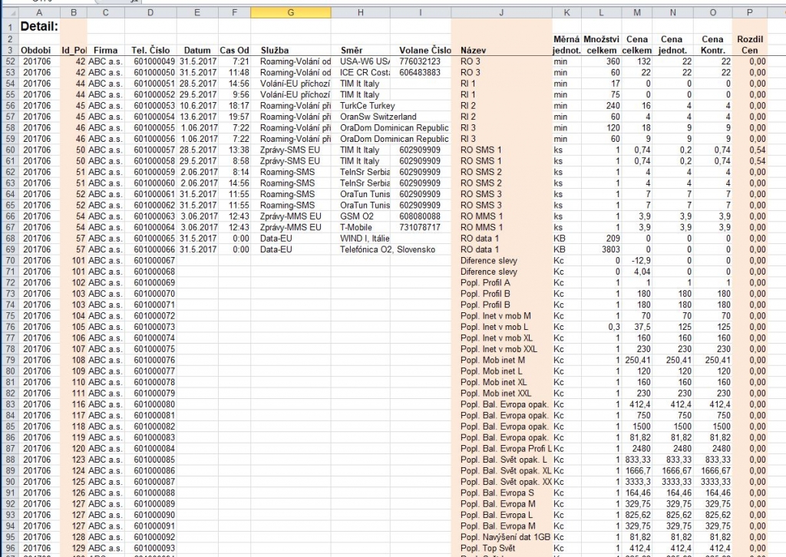Click the 'Cena Kontr.' header cell
This screenshot has width=786, height=557.
point(713,44)
